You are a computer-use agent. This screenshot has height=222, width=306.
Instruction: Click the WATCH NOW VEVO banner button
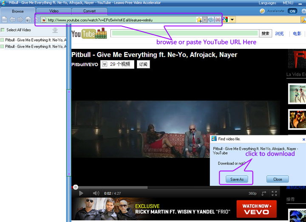[x=256, y=209]
